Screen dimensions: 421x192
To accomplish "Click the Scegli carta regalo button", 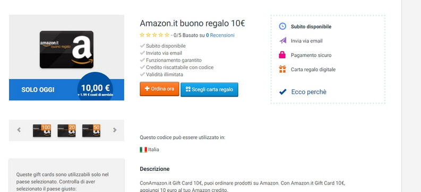I will 209,90.
